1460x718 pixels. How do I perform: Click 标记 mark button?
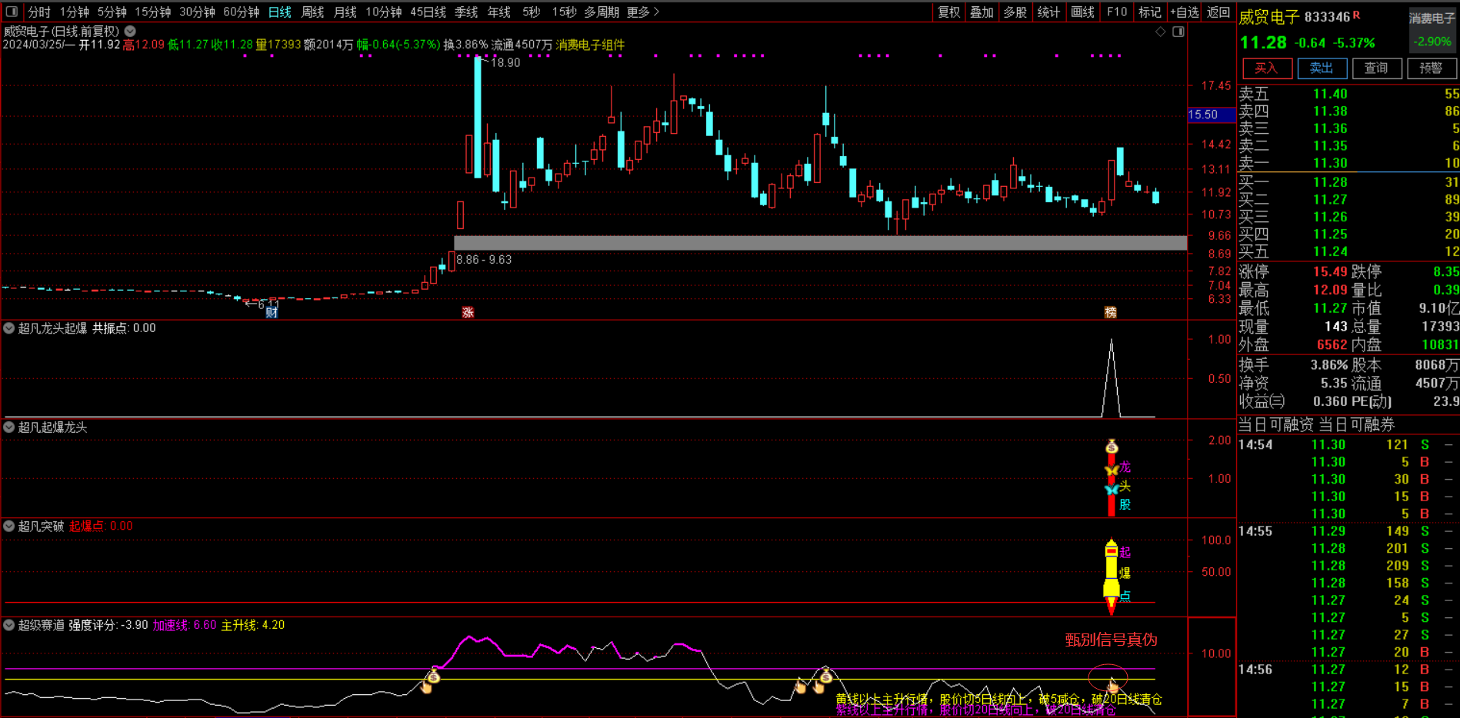pyautogui.click(x=1150, y=12)
